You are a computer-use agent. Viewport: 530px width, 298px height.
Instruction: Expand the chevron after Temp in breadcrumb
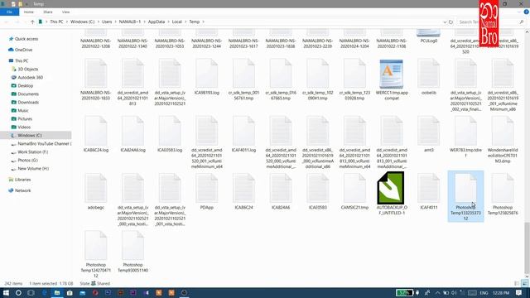204,22
